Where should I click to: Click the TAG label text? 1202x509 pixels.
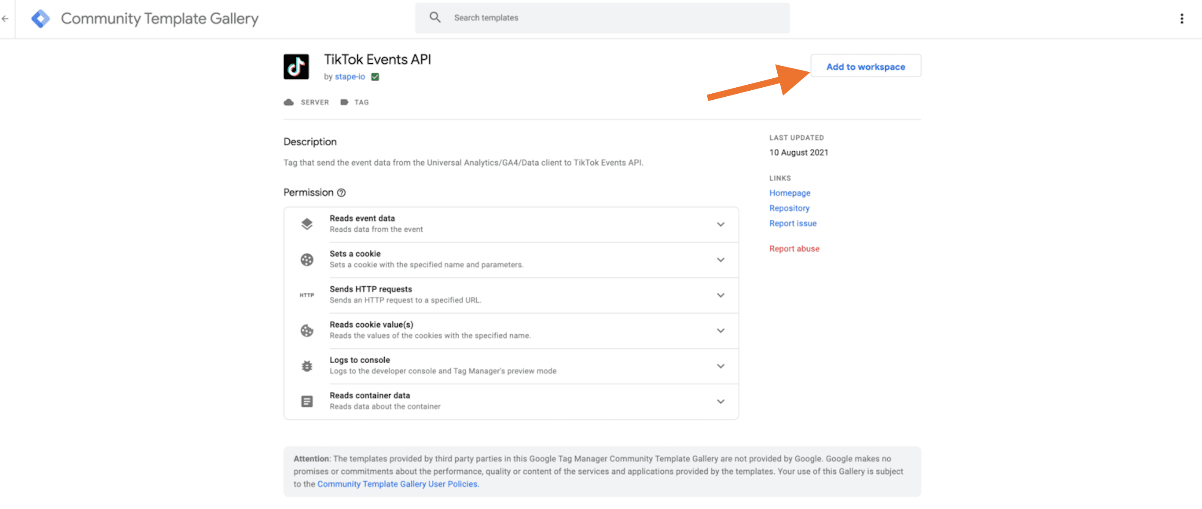click(361, 102)
